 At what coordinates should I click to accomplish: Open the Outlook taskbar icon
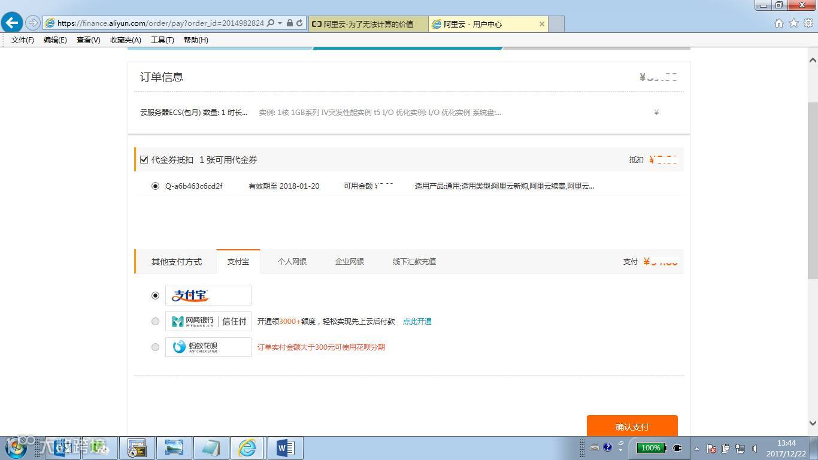63,448
